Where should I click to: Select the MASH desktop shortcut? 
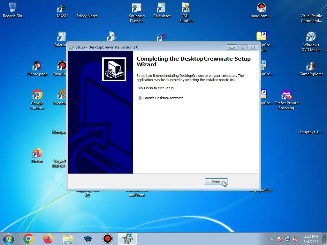point(62,11)
